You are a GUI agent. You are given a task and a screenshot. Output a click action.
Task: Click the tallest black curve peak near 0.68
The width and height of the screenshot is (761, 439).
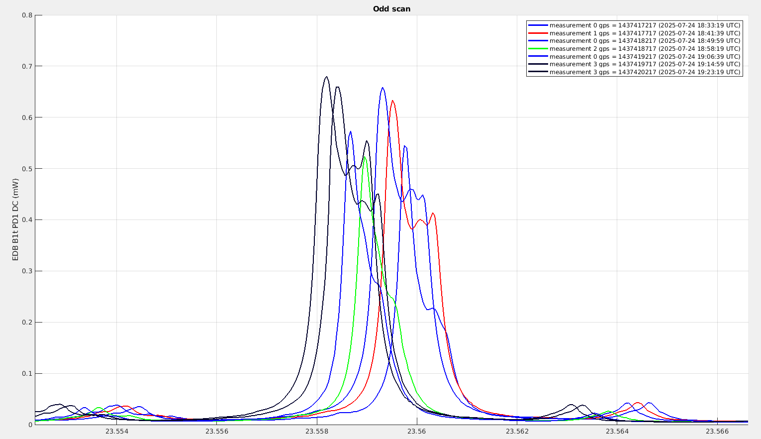coord(326,77)
